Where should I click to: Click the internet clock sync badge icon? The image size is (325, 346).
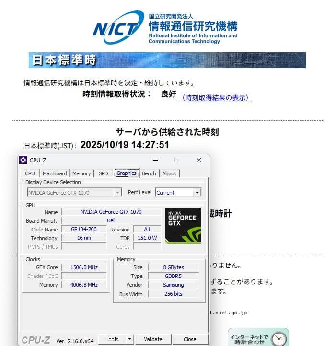(x=258, y=337)
